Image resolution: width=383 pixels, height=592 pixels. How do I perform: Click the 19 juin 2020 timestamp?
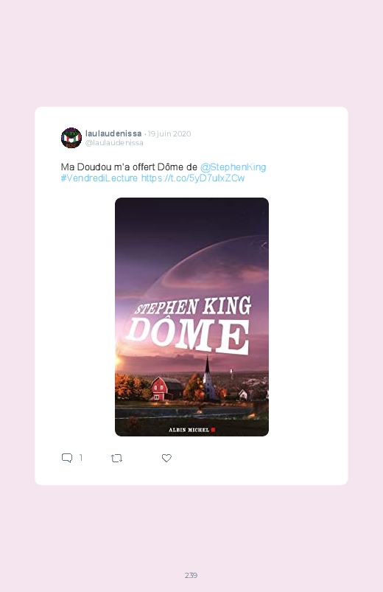point(169,133)
